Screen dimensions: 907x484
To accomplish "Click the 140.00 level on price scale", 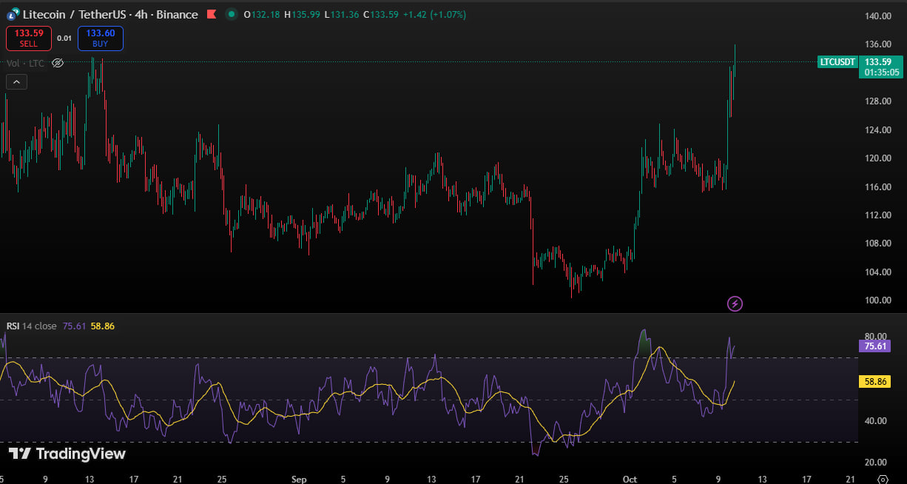I will click(x=877, y=16).
